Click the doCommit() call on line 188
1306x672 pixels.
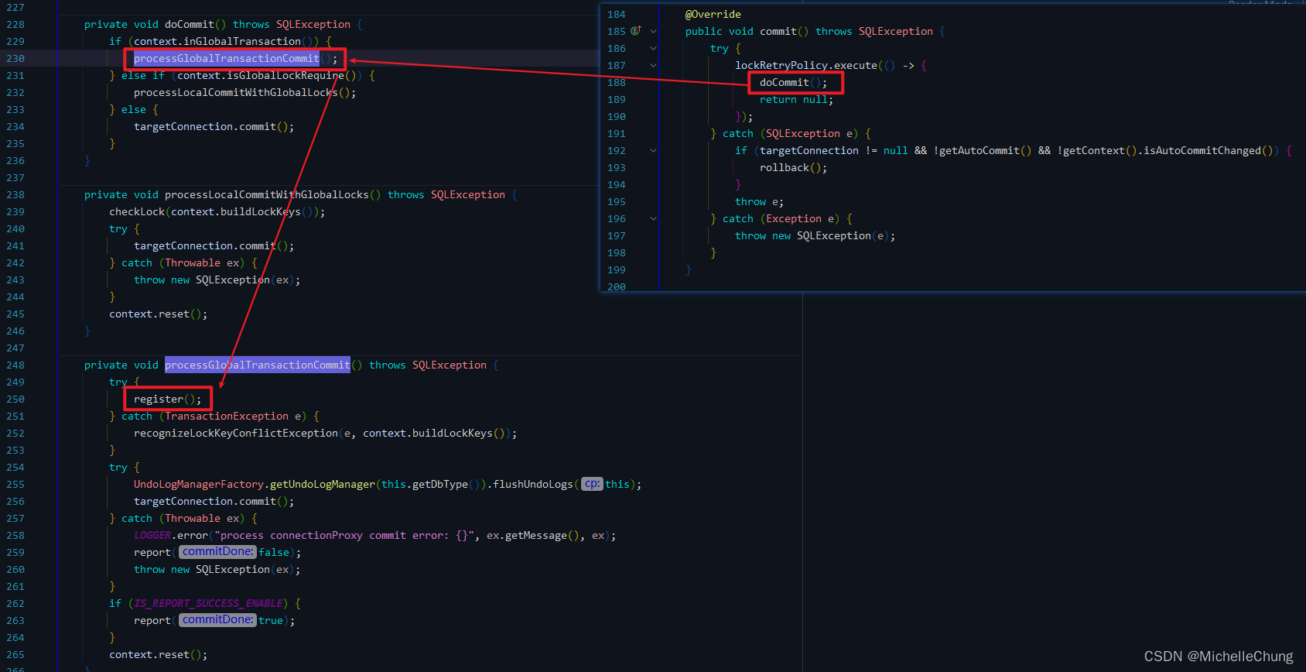(793, 83)
